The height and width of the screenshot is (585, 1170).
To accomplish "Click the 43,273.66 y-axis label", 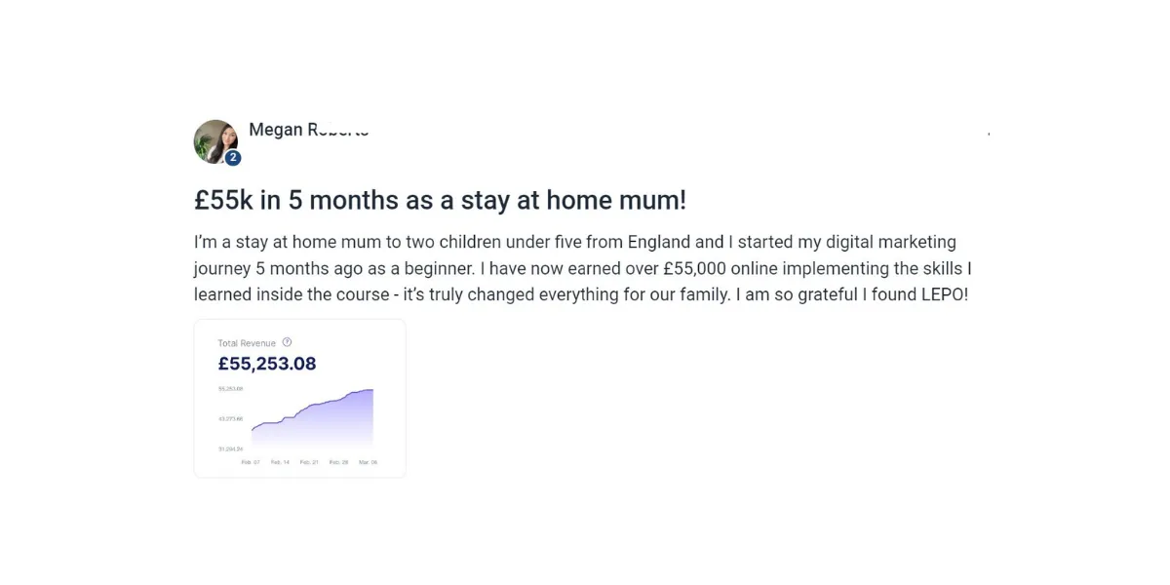I will coord(230,418).
